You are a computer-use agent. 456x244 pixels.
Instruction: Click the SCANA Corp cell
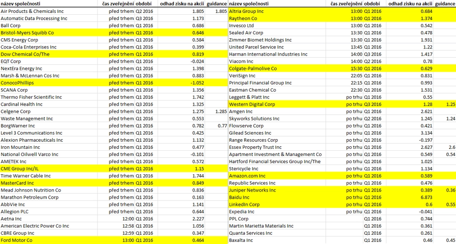click(x=49, y=90)
